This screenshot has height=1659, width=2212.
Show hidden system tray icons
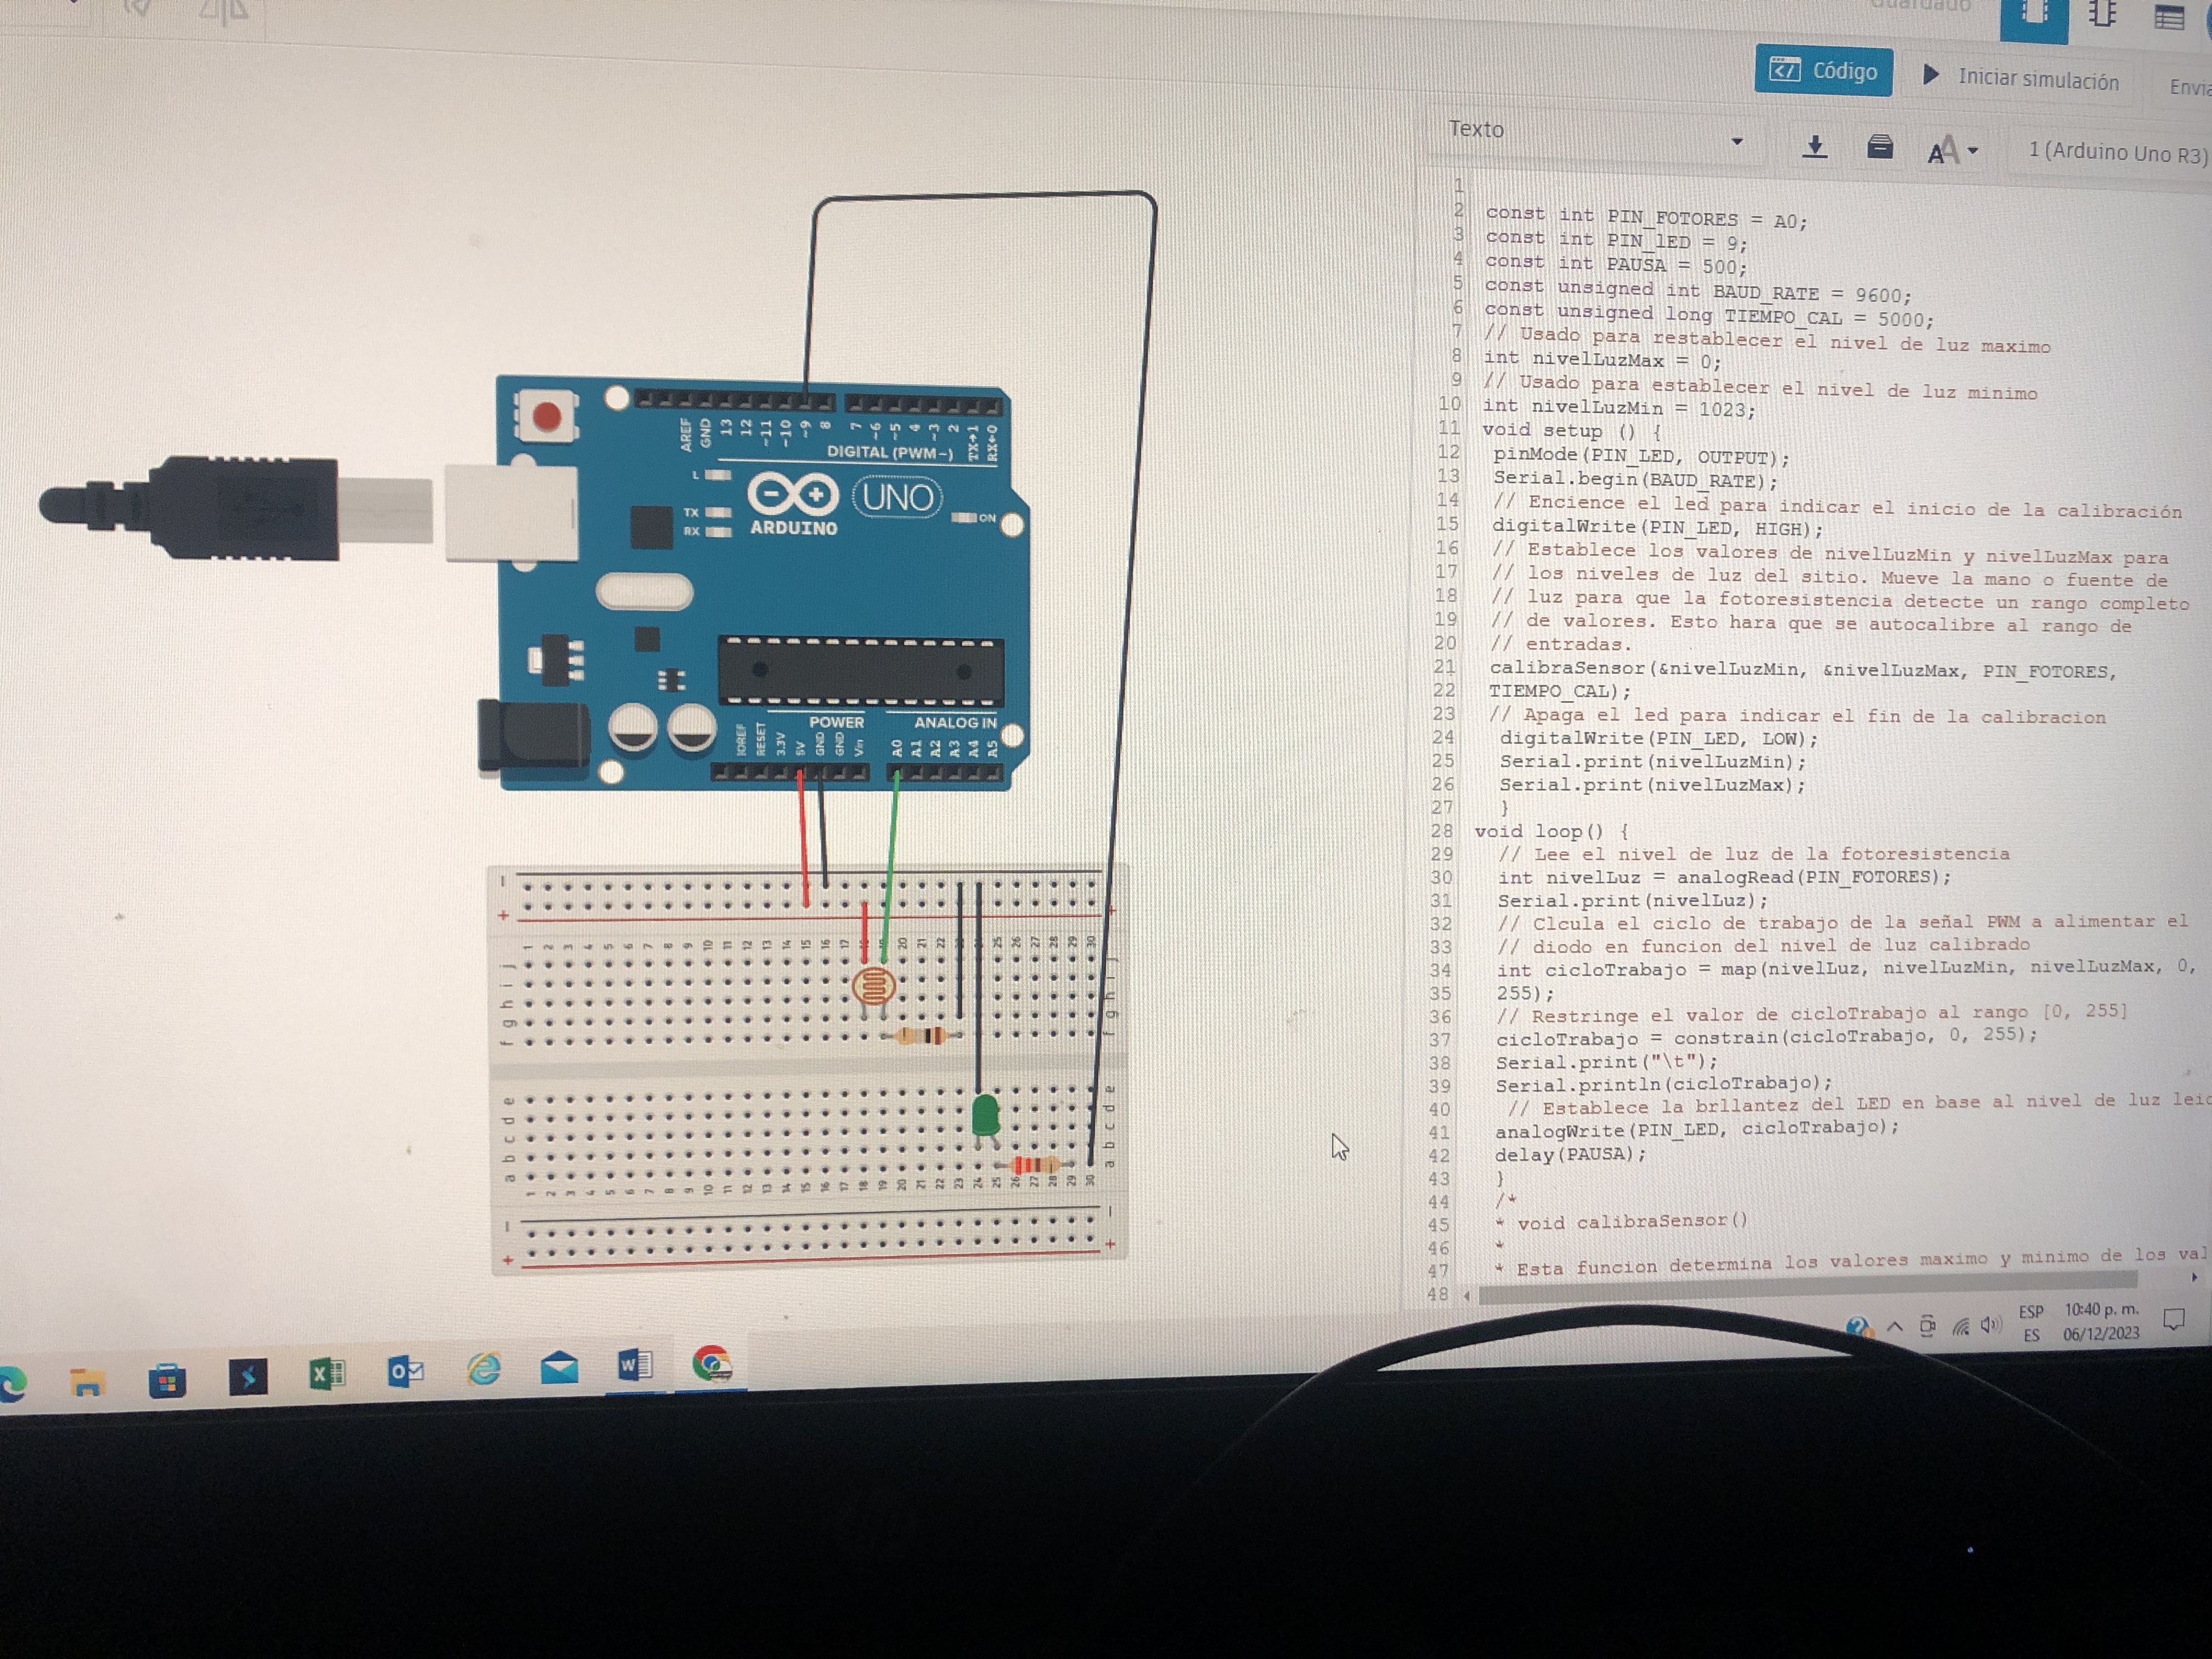click(x=1894, y=1326)
